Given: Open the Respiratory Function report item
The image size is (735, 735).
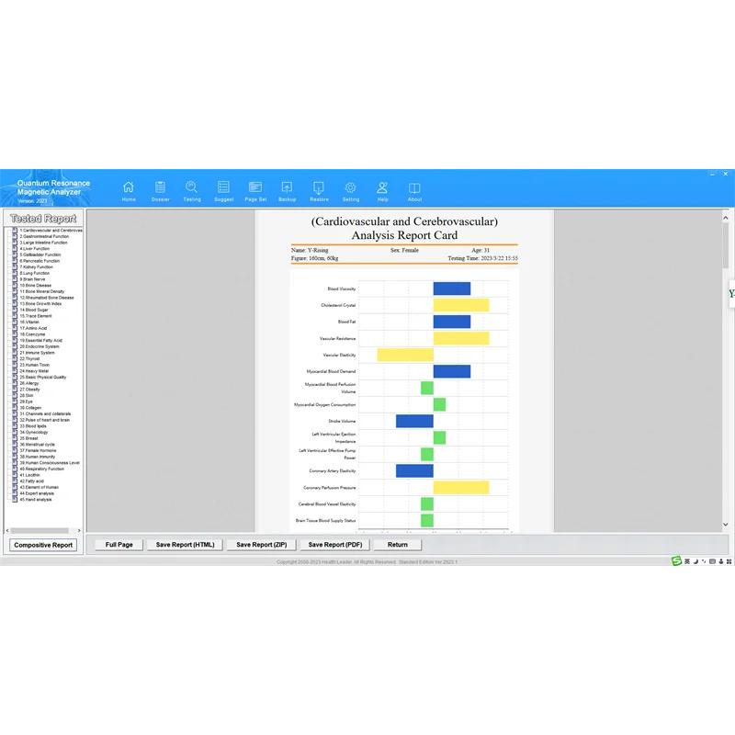Looking at the screenshot, I should pyautogui.click(x=41, y=469).
